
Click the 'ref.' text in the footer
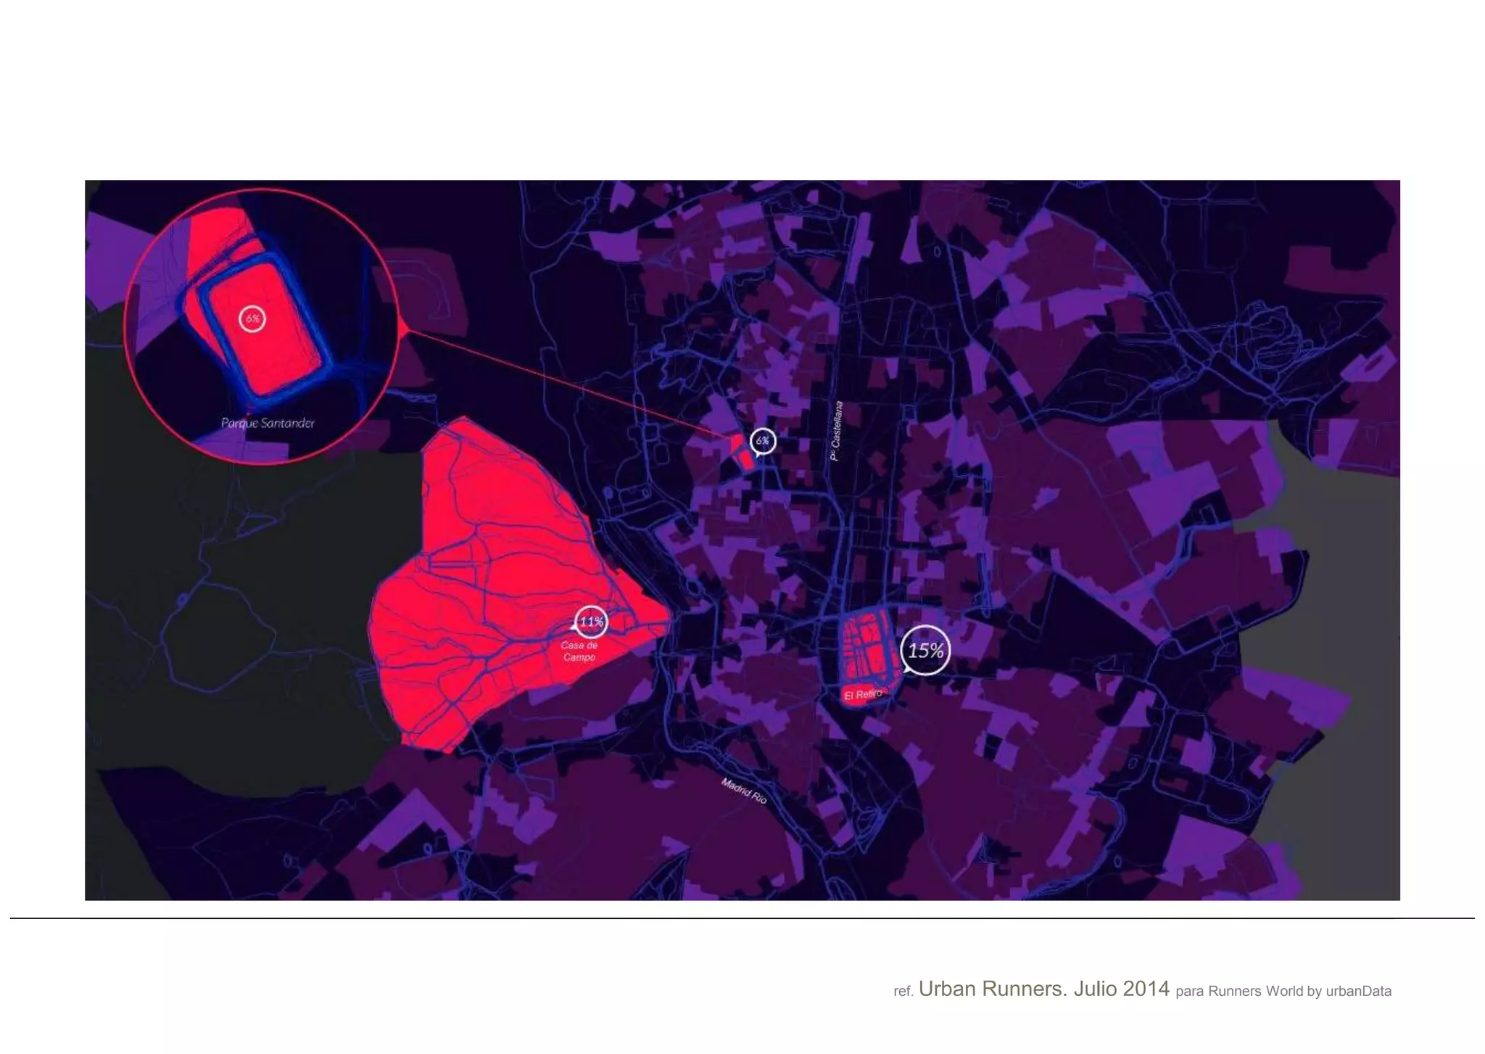tap(903, 992)
